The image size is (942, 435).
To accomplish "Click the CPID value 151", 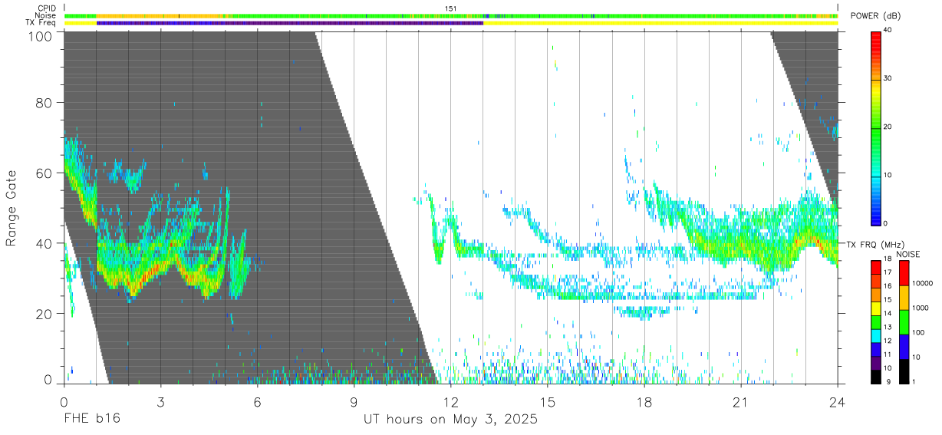I will (x=451, y=8).
